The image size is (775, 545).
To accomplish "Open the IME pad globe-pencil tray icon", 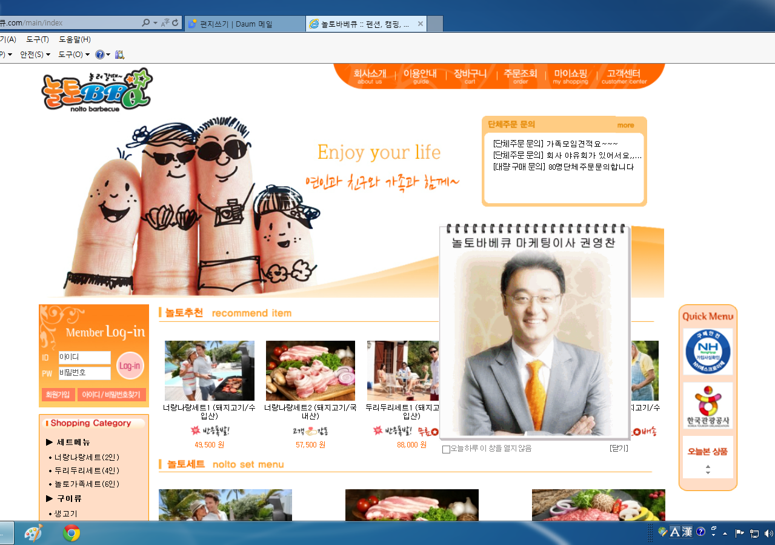I will [663, 532].
